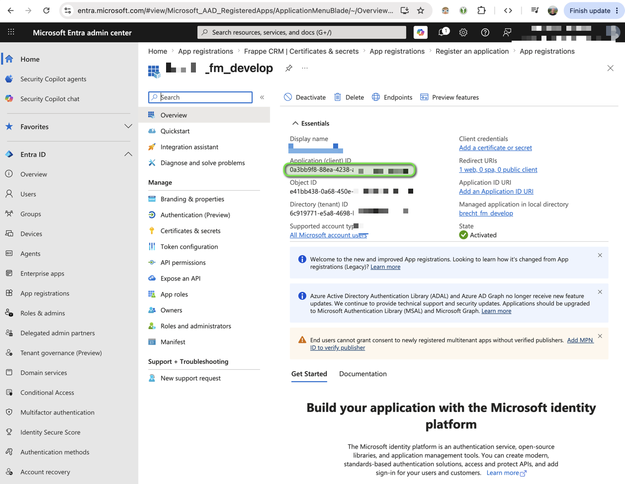Open Endpoints from the command bar
The image size is (625, 484).
point(392,97)
